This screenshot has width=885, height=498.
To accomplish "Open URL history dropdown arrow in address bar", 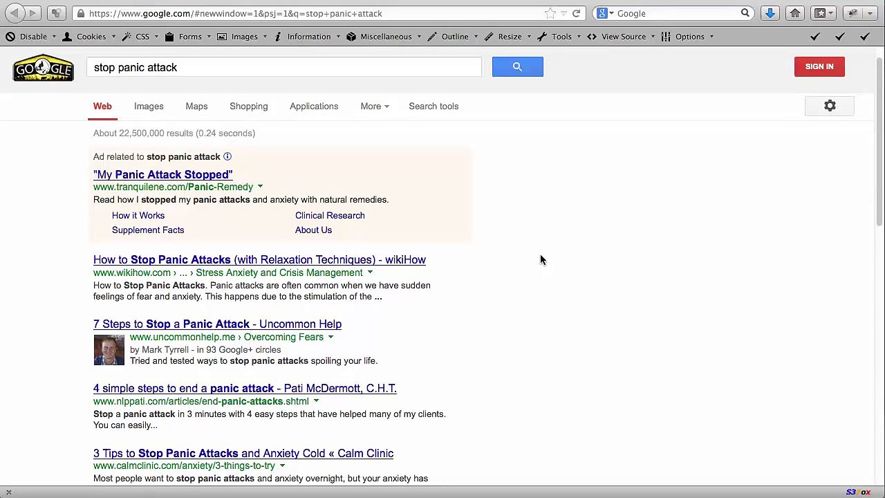I will 563,13.
